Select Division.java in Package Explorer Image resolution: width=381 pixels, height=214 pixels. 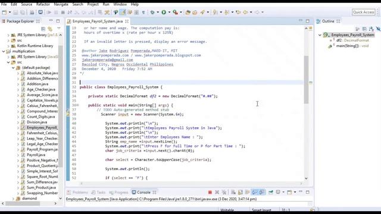[x=35, y=122]
